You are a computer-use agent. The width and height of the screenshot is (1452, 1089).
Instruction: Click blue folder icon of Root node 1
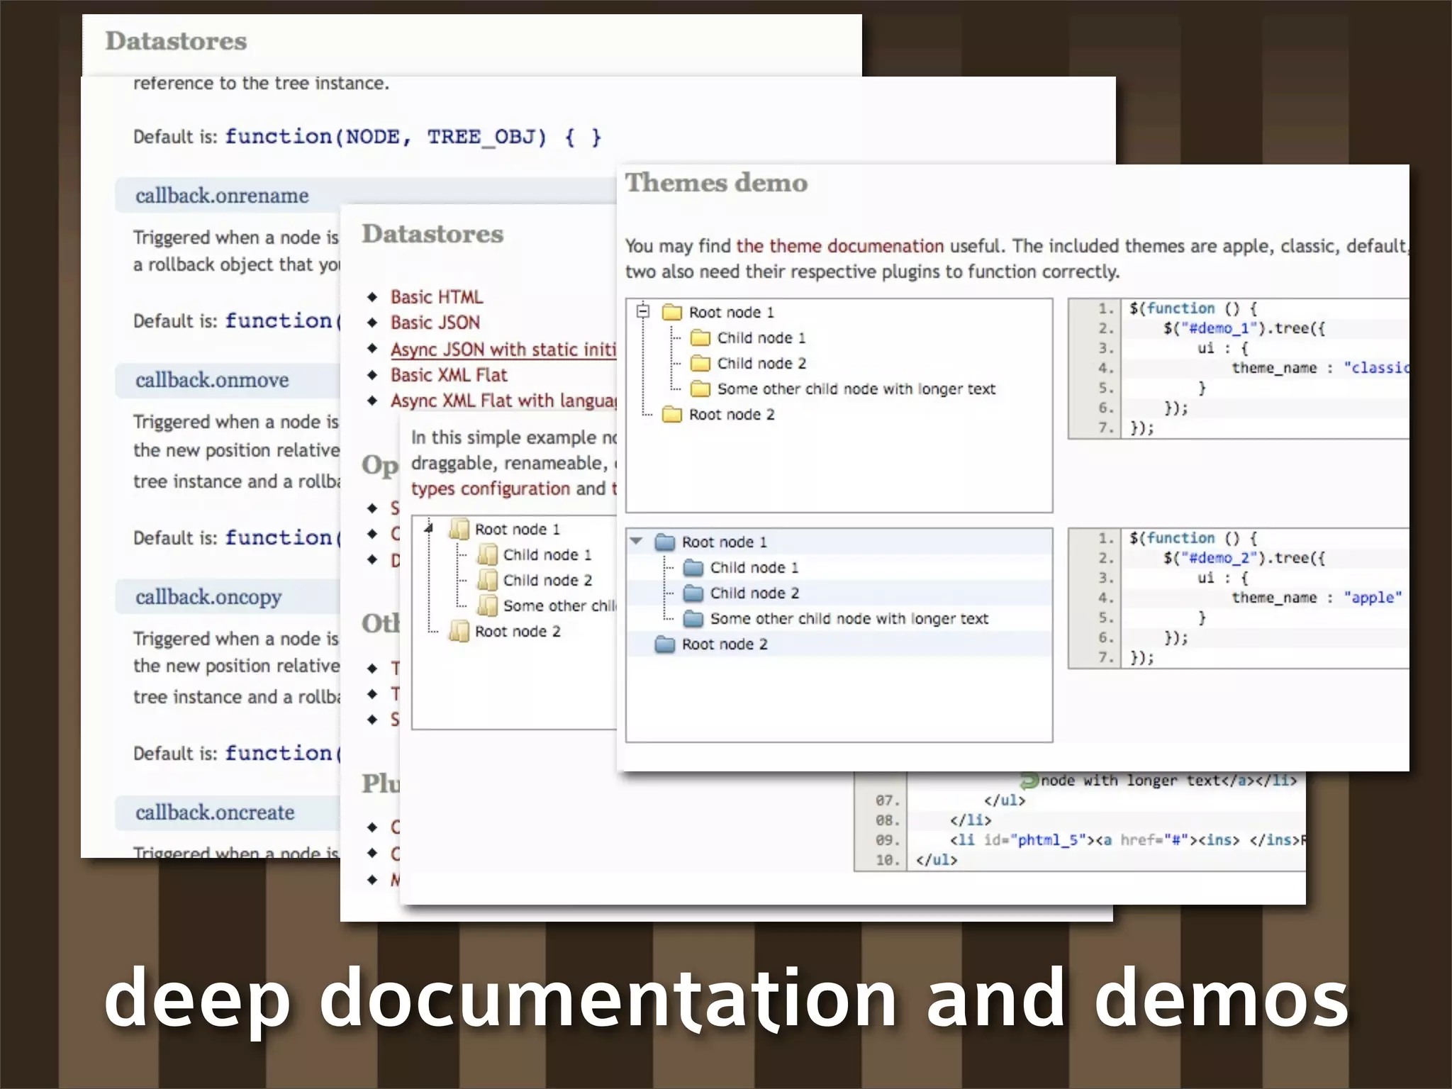pyautogui.click(x=664, y=542)
